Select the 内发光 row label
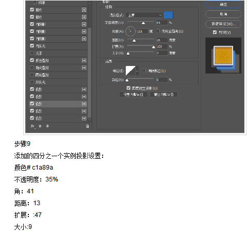 coord(40,46)
